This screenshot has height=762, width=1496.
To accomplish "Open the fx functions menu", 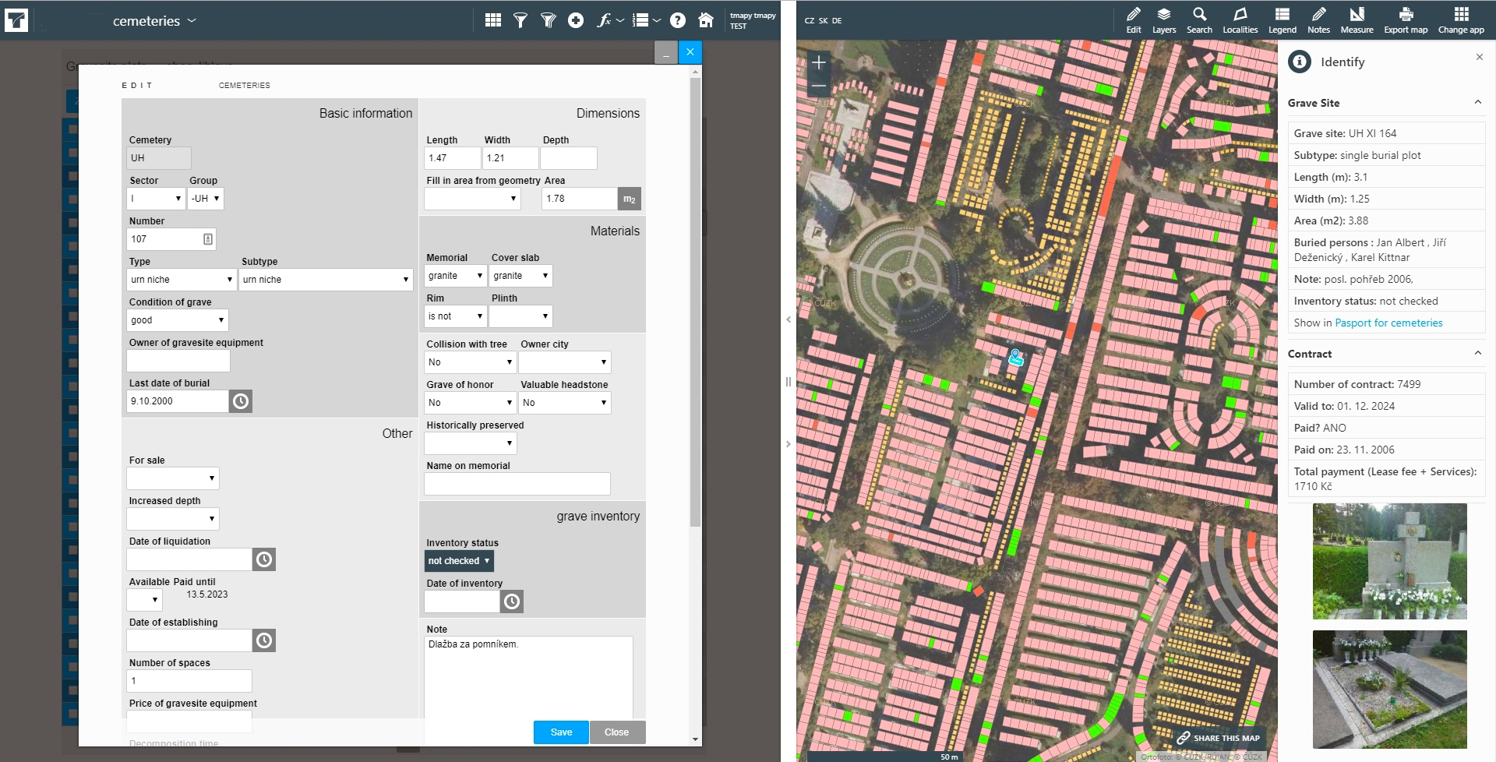I will click(610, 20).
